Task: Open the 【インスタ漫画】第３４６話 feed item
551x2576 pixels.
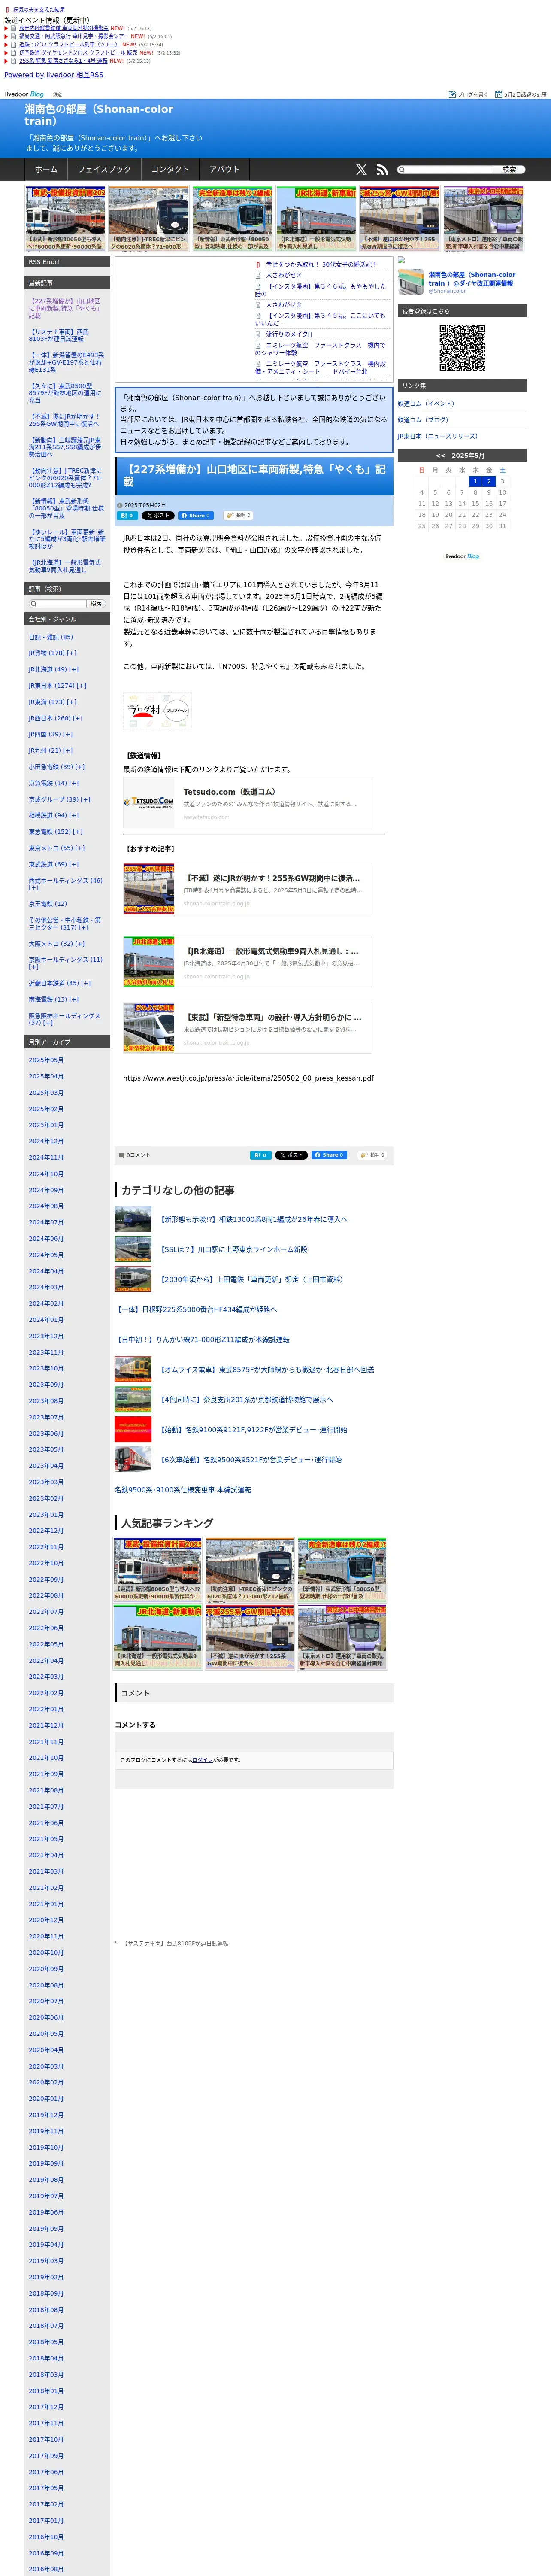Action: tap(320, 290)
